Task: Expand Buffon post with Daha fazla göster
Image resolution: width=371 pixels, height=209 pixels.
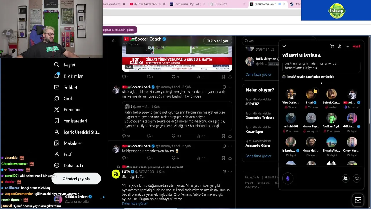Action: point(134,203)
